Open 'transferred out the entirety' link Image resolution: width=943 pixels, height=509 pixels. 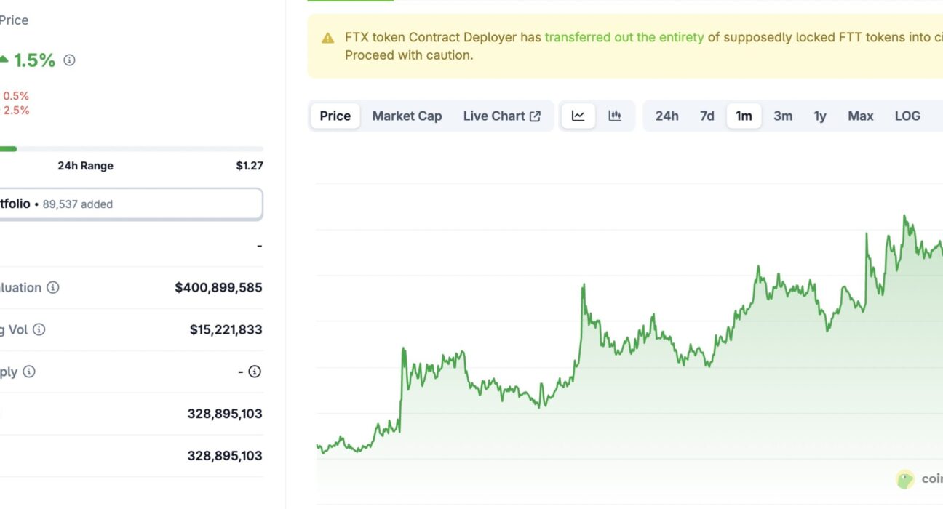click(624, 37)
